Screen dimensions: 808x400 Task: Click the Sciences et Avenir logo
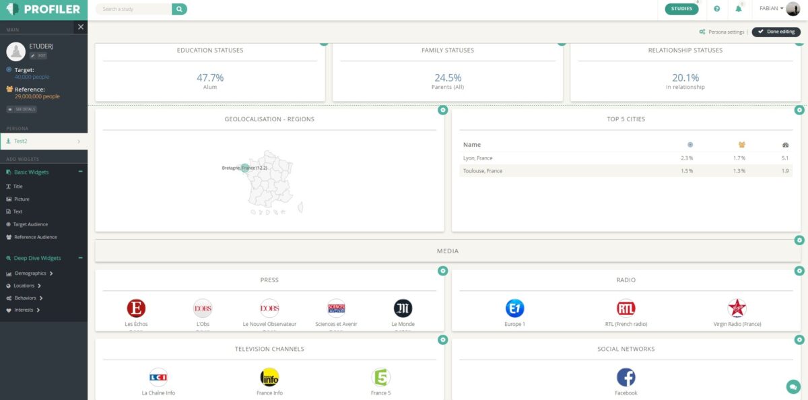point(336,308)
